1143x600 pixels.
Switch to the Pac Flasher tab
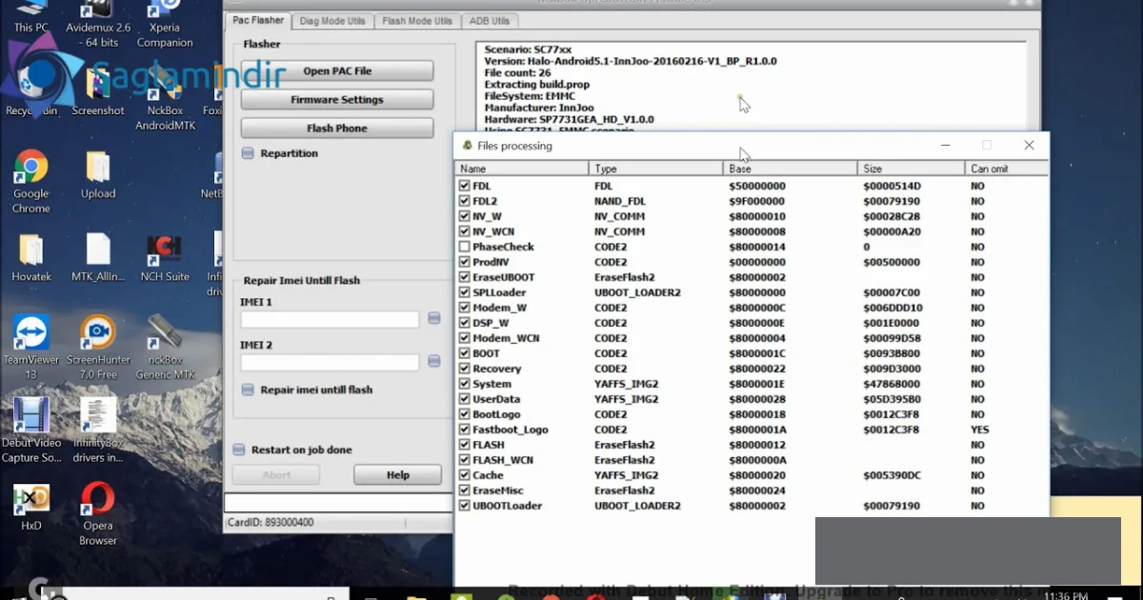(258, 20)
